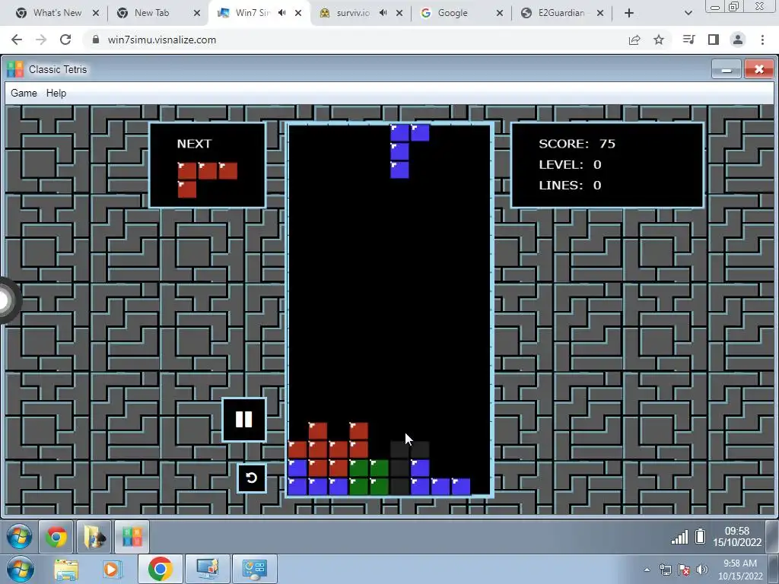Open the monitor icon app on the host taskbar
Screen dimensions: 779x584
(x=208, y=569)
